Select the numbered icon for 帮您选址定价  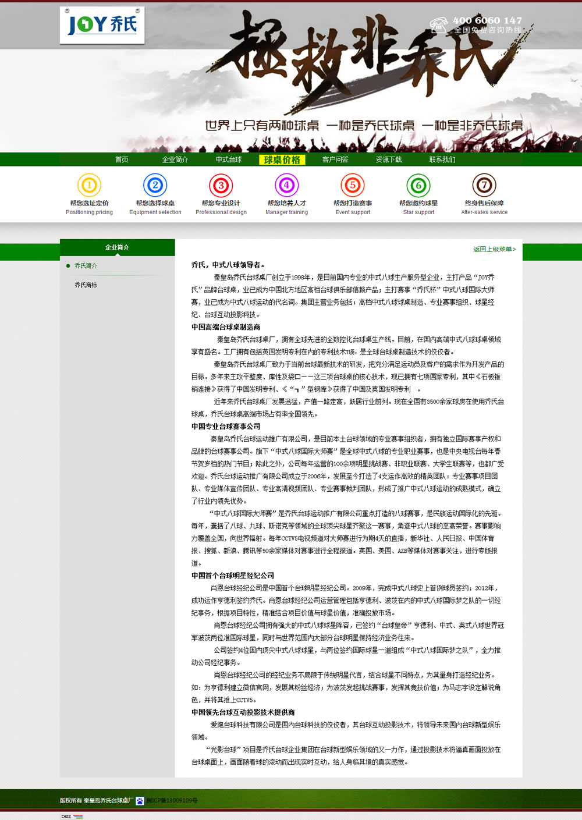click(88, 186)
